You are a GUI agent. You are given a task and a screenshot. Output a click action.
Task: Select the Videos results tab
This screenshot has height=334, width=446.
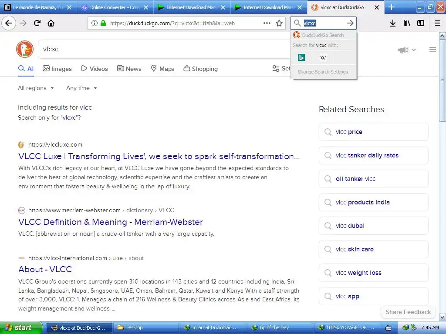[95, 69]
